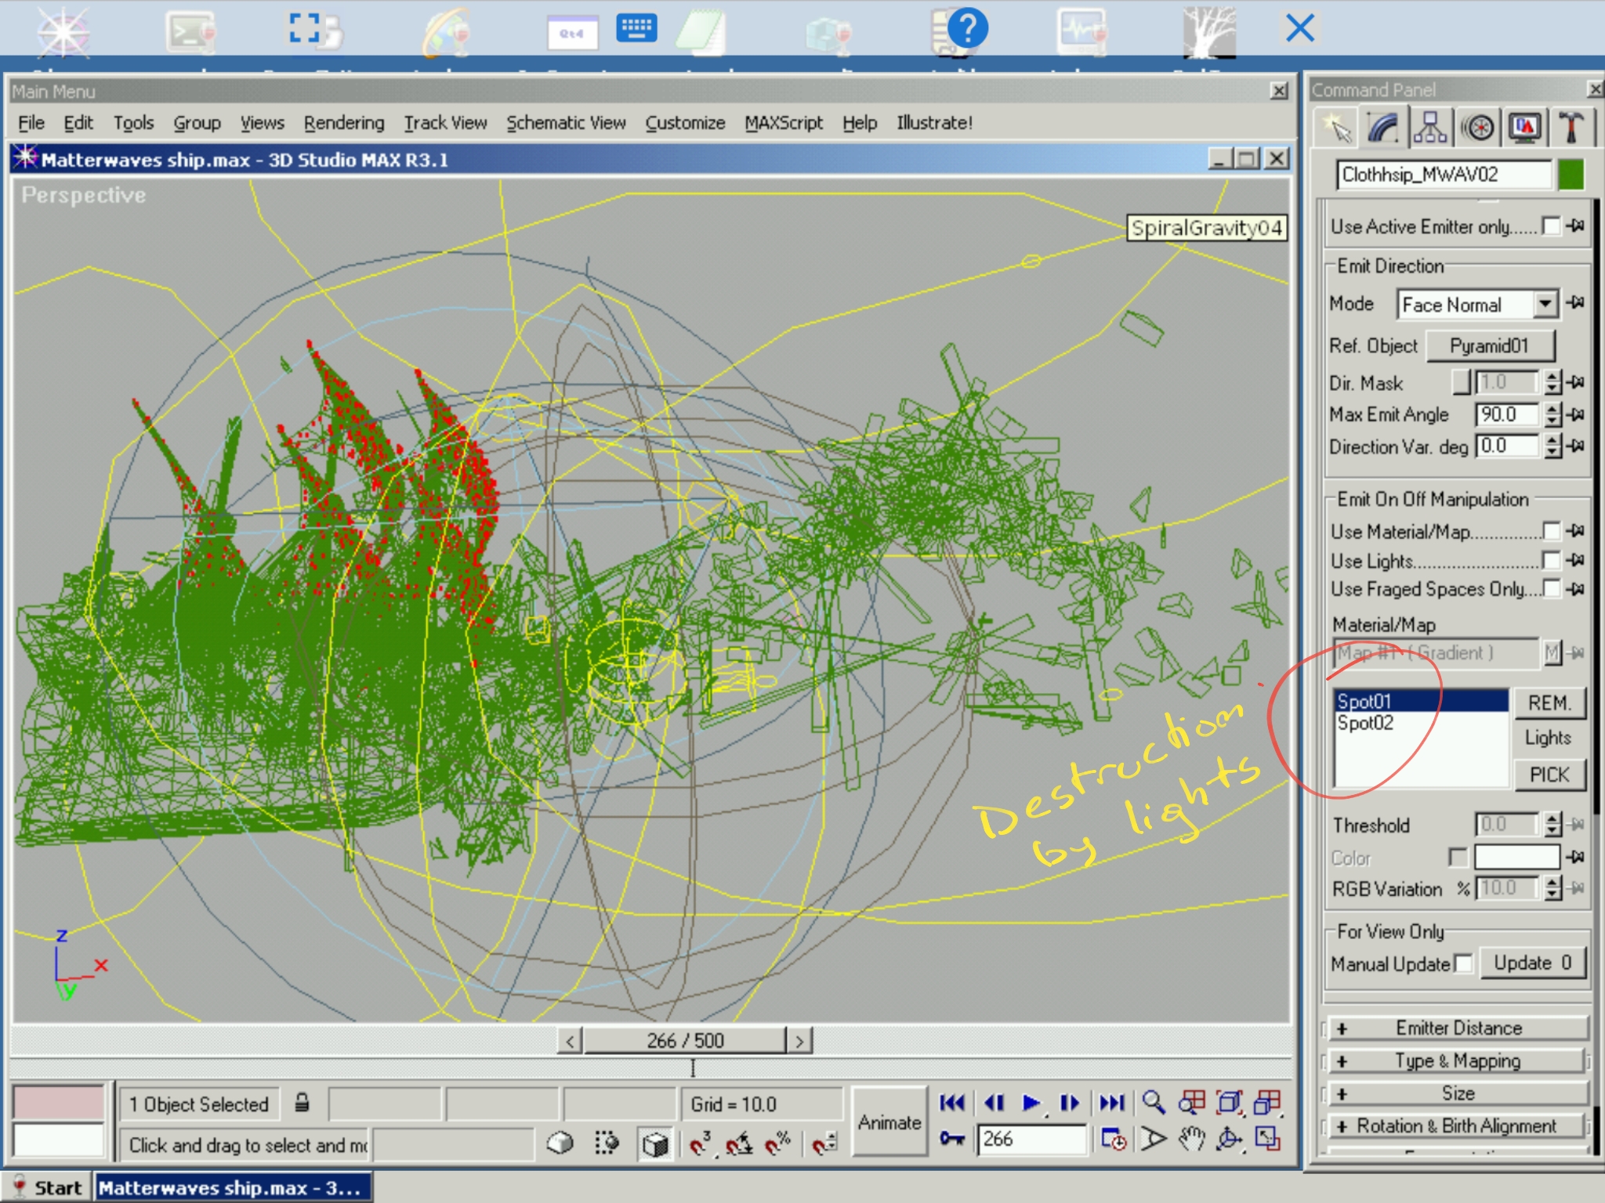Screen dimensions: 1605x1203
Task: Click the Play Animation button
Action: tap(1031, 1103)
